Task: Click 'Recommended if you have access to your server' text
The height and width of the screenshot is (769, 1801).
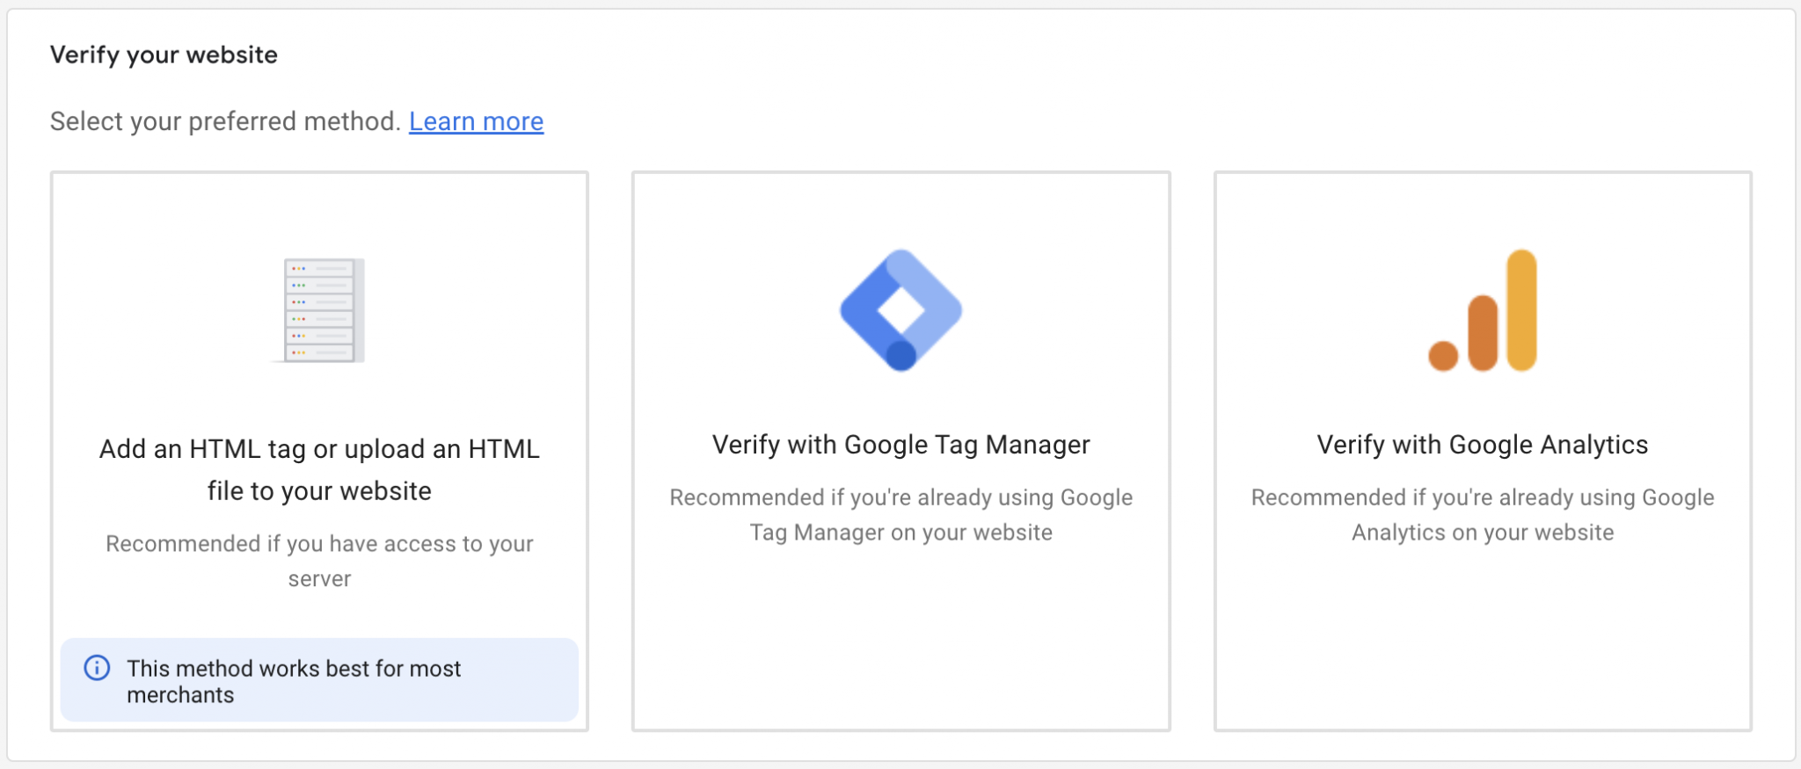Action: pyautogui.click(x=319, y=561)
